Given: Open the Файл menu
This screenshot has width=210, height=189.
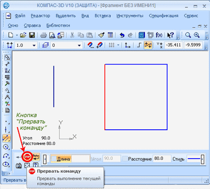Looking at the screenshot, I should (x=20, y=16).
